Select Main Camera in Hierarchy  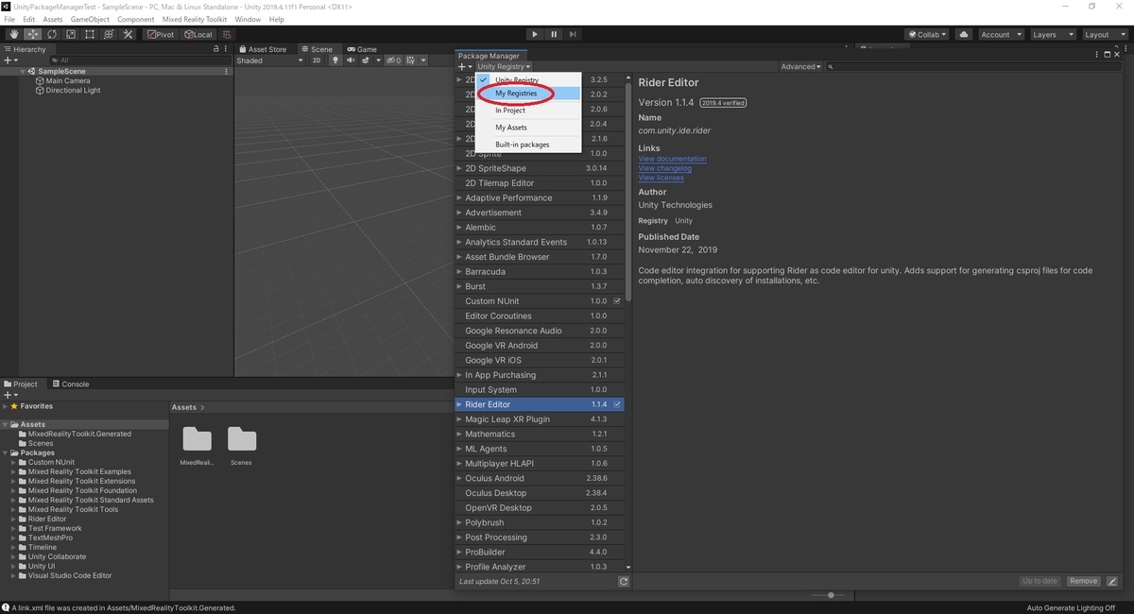click(68, 81)
